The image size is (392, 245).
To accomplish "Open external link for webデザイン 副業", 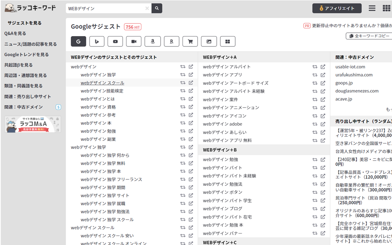I will coord(191,139).
